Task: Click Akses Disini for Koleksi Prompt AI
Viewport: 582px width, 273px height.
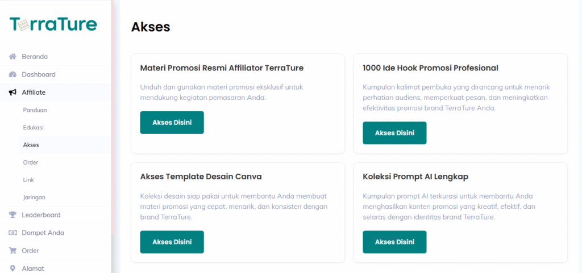Action: coord(394,242)
